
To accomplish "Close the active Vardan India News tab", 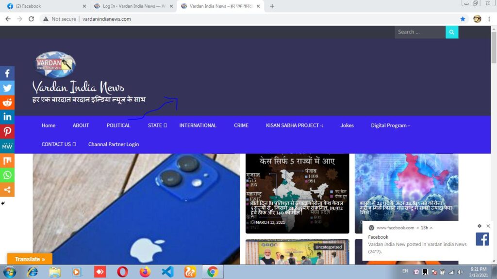I will click(x=258, y=6).
